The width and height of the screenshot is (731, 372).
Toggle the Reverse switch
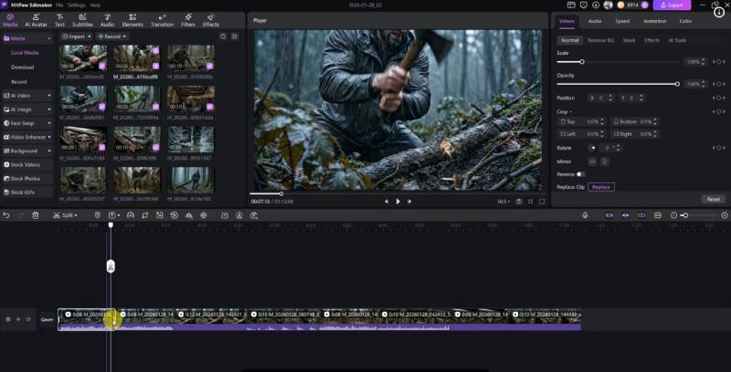[580, 174]
